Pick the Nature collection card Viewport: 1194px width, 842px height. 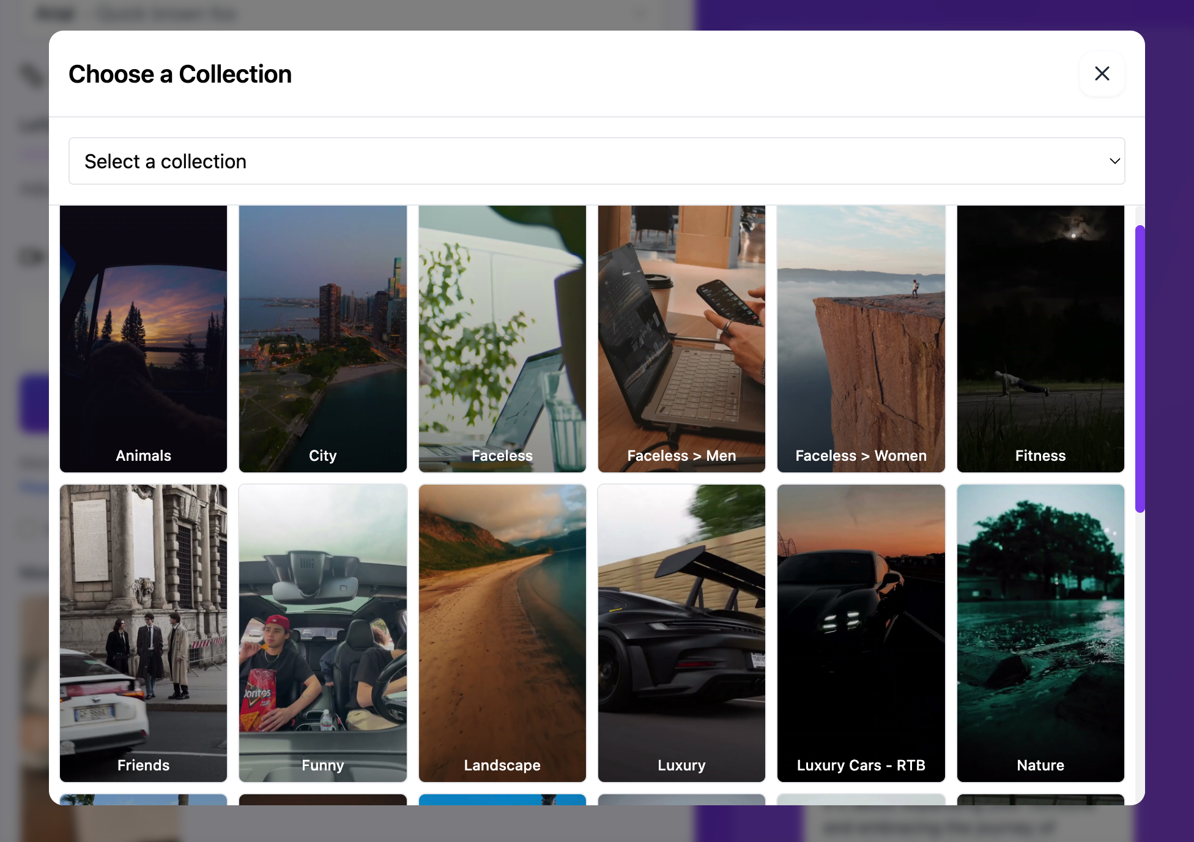[1040, 633]
